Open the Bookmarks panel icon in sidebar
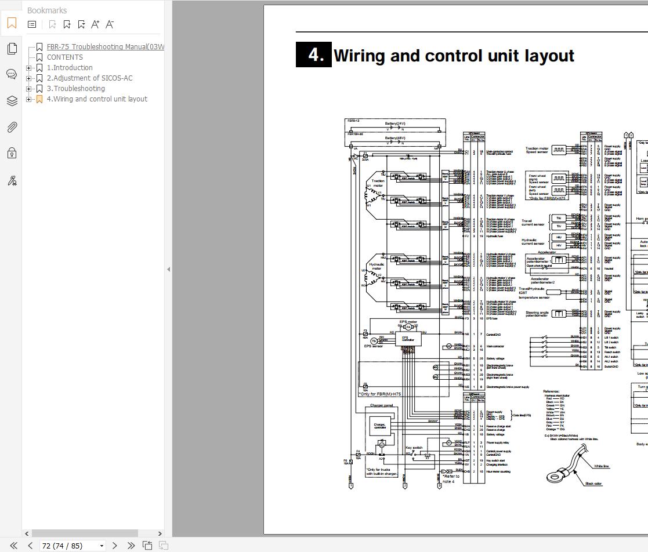Image resolution: width=648 pixels, height=552 pixels. (12, 23)
